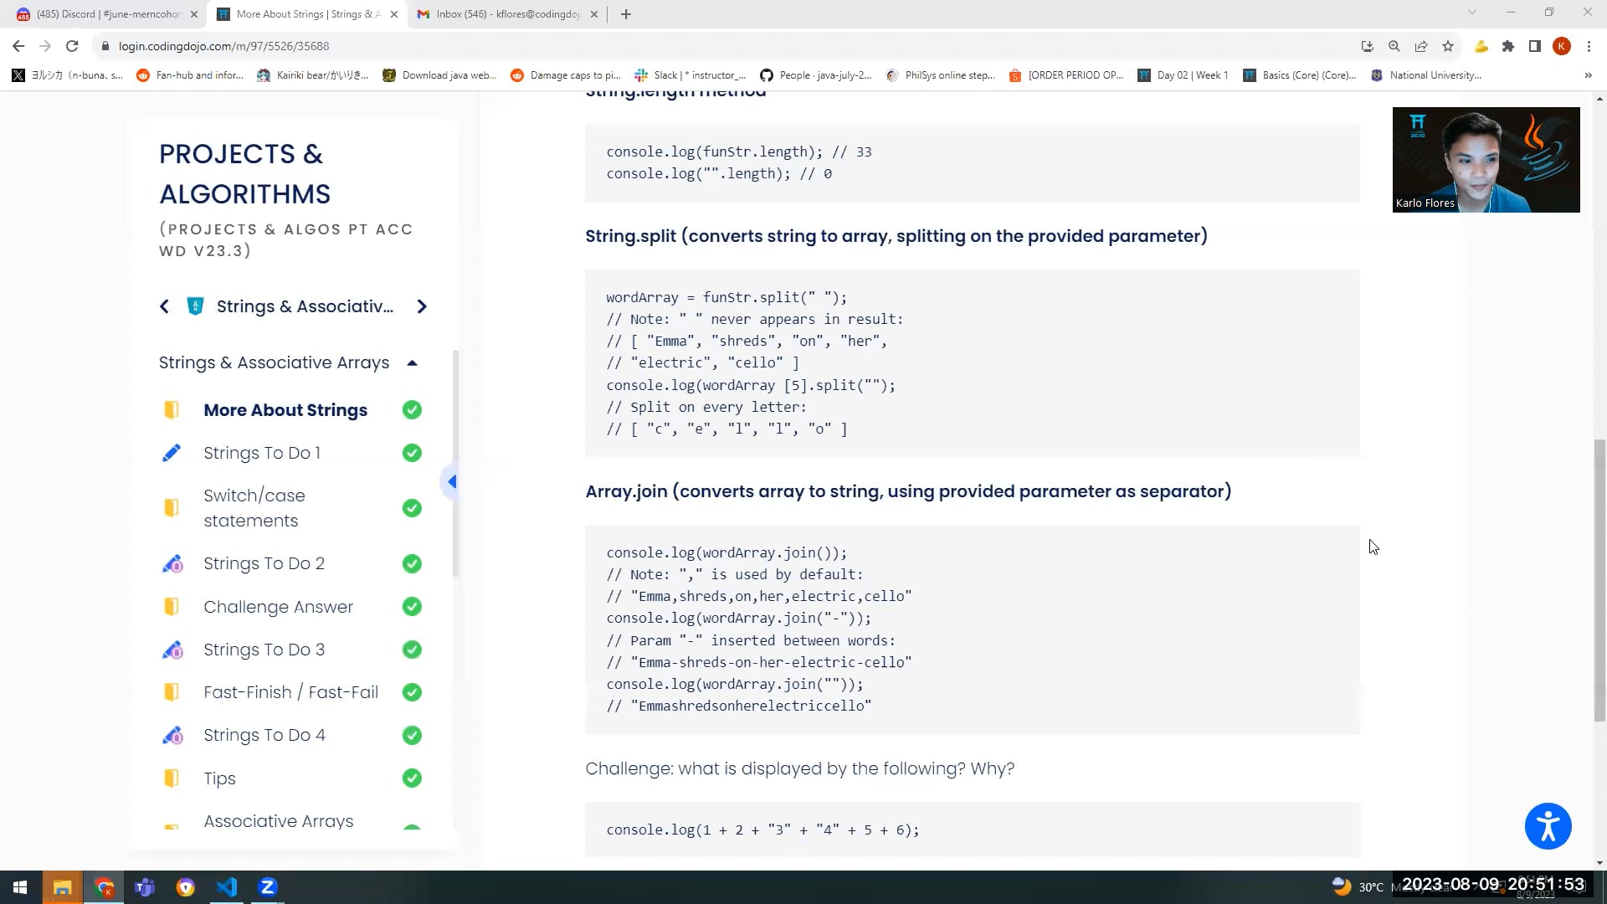Click the address bar URL field
This screenshot has height=904, width=1607.
coord(720,46)
